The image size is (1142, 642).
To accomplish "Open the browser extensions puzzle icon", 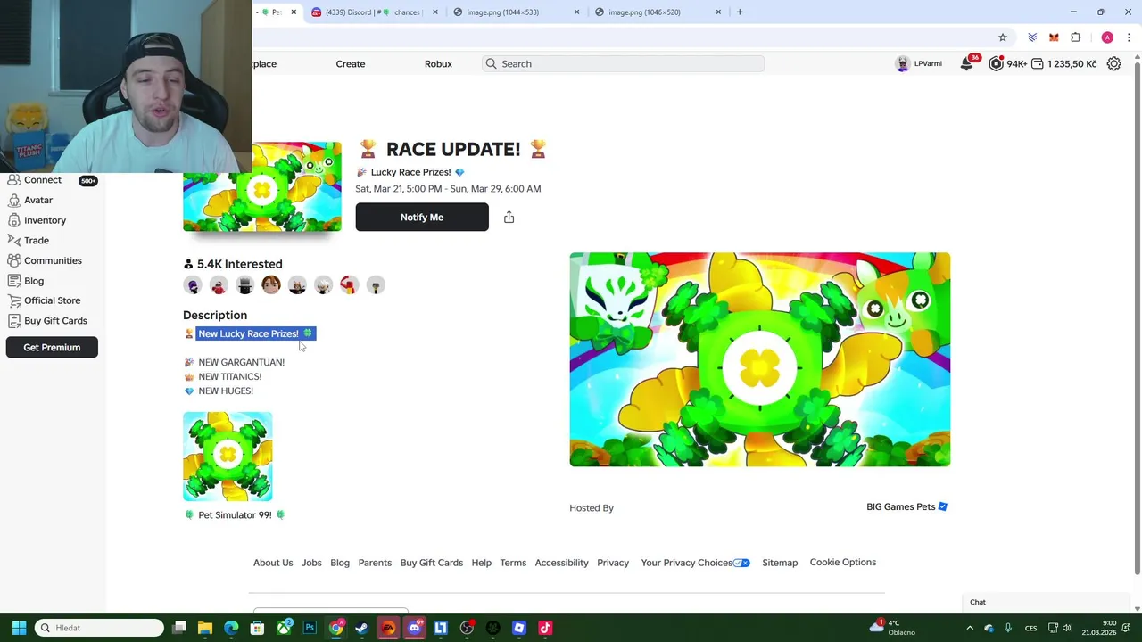I will [1075, 37].
